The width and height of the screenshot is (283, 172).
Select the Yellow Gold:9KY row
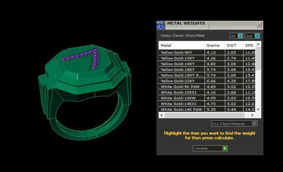[x=207, y=52]
